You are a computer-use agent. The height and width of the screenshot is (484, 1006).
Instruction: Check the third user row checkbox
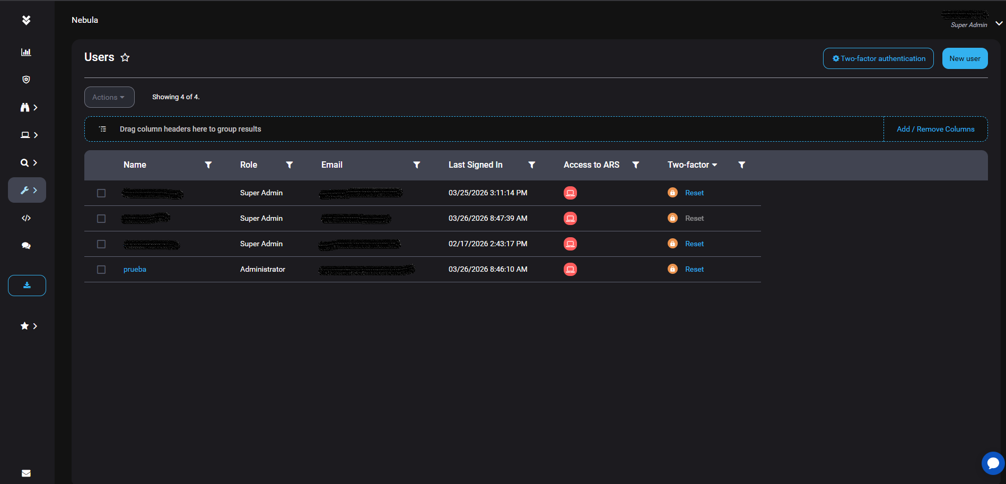(101, 244)
